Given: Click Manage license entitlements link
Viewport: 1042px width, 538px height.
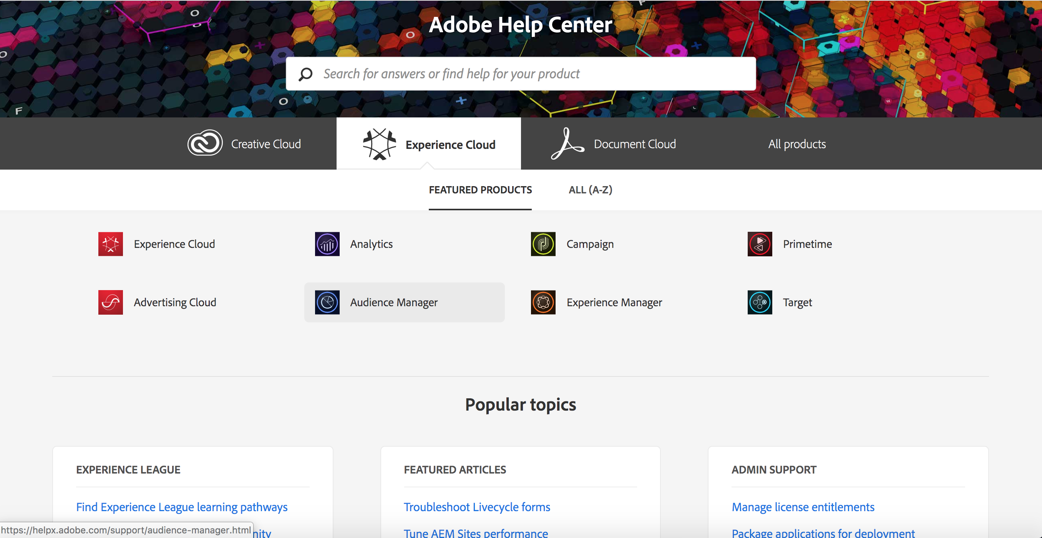Looking at the screenshot, I should pyautogui.click(x=803, y=507).
